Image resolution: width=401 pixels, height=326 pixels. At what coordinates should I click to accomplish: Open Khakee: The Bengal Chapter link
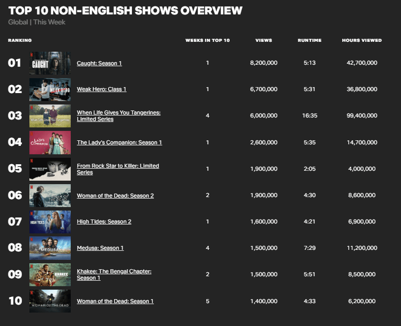click(114, 275)
